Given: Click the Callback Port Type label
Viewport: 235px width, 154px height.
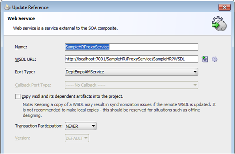Looking at the screenshot, I should tap(35, 86).
